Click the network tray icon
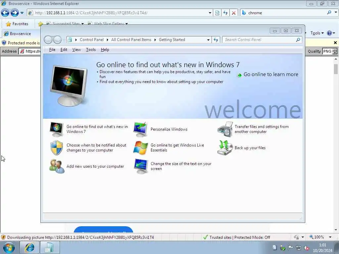This screenshot has height=254, width=339. (x=299, y=248)
